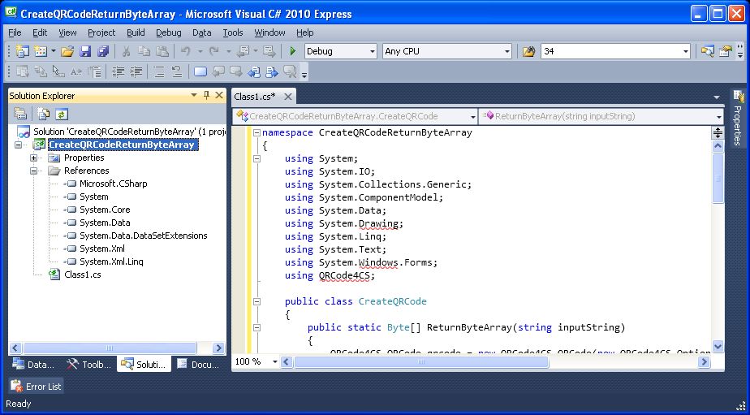Click the Open File folder icon
This screenshot has width=750, height=415.
[x=67, y=51]
